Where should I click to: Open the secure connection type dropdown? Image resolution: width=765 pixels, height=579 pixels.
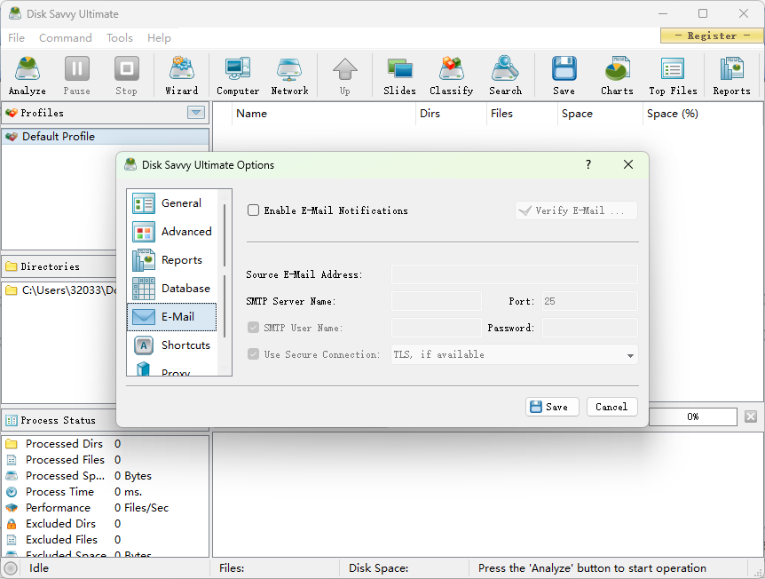(630, 354)
